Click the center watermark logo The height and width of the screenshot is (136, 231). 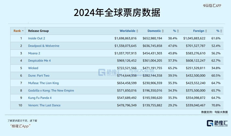pyautogui.click(x=102, y=72)
